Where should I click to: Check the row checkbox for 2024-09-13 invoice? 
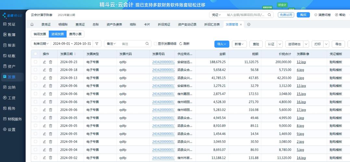pyautogui.click(x=35, y=78)
